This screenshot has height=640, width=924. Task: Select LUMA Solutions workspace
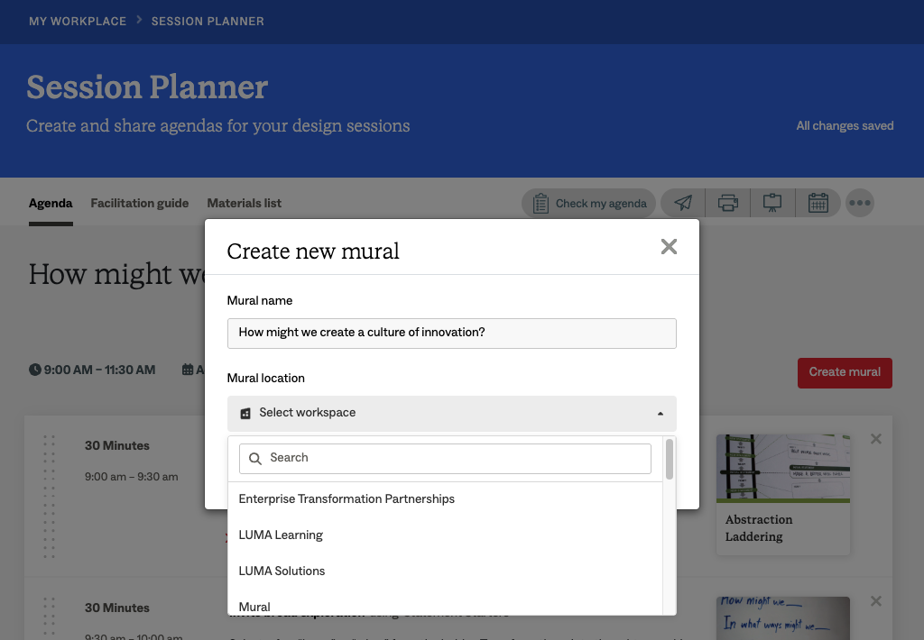(445, 571)
